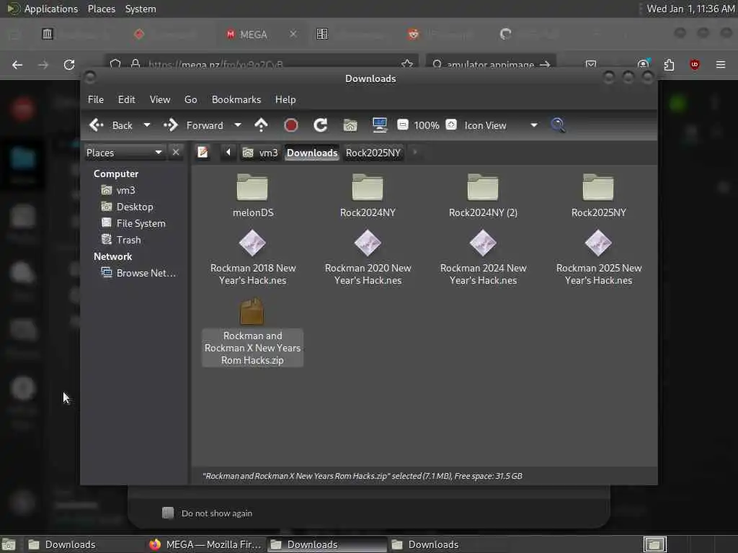738x553 pixels.
Task: Click the first Downloads taskbar entry
Action: point(71,544)
